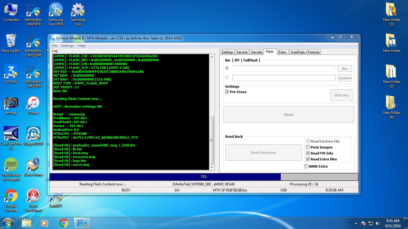Select the Flash tab
Screen dimensions: 408x229
pos(270,52)
